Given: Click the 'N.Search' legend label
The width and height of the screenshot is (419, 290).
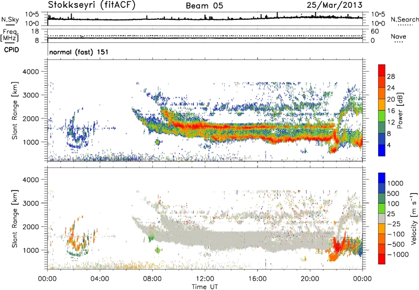Looking at the screenshot, I should [x=404, y=19].
